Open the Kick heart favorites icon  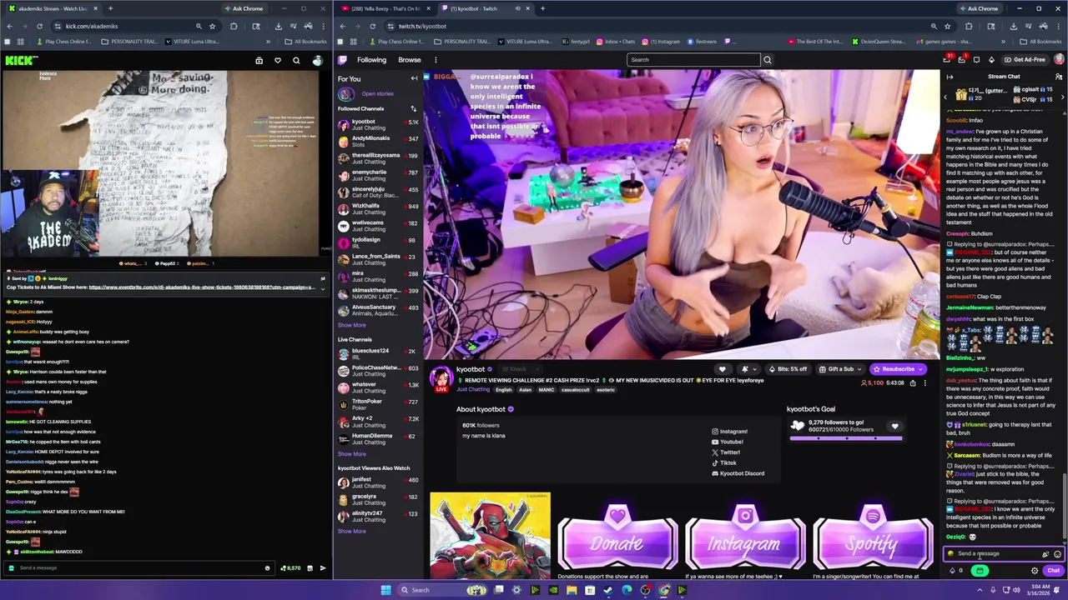click(x=278, y=60)
